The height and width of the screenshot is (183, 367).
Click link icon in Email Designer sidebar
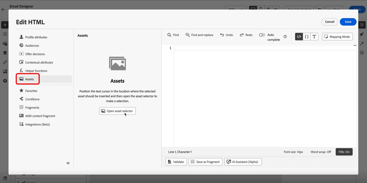click(5, 62)
